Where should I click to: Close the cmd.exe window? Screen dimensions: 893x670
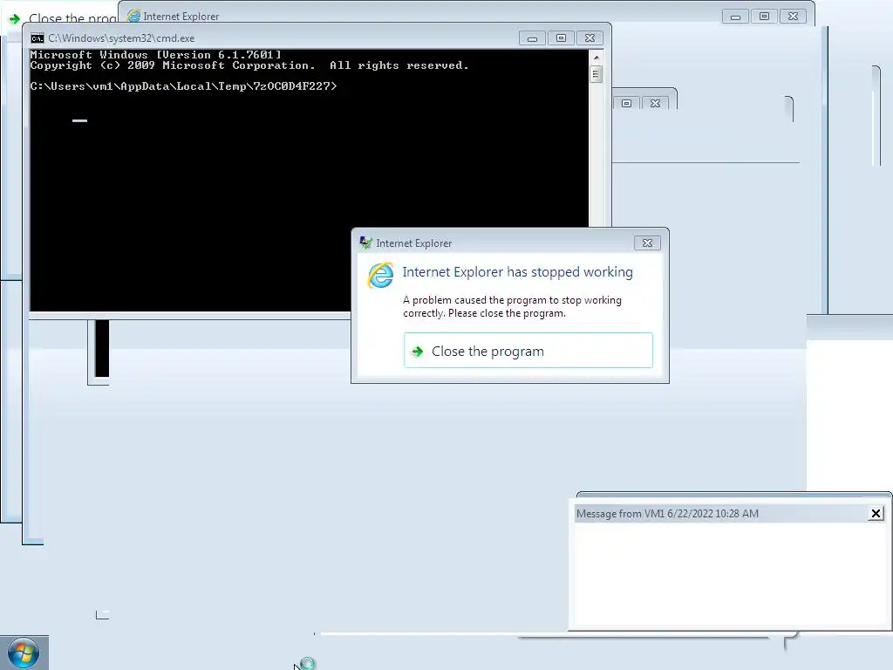[x=590, y=38]
